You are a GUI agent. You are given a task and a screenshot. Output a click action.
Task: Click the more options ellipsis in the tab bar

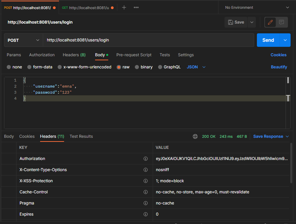point(136,7)
